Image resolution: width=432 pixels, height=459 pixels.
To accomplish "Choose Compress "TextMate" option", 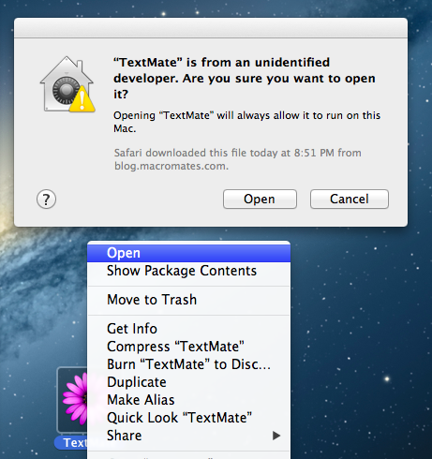I will [x=188, y=347].
